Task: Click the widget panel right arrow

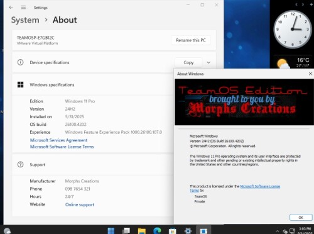Action: click(x=303, y=4)
